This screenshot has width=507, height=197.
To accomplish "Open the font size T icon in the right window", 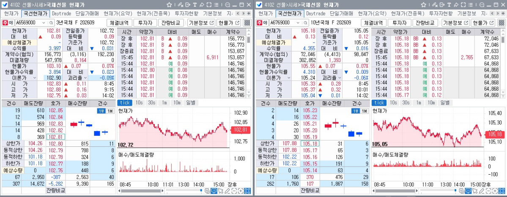I will pos(449,5).
